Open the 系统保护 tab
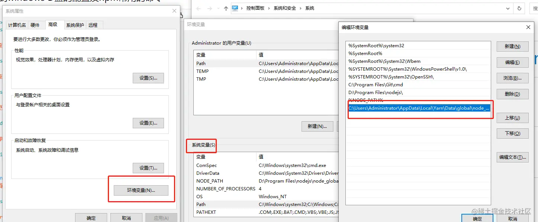538x222 pixels. [75, 25]
